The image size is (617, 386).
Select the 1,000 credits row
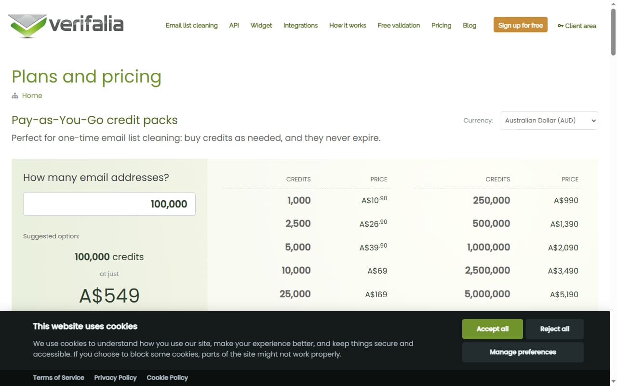307,201
